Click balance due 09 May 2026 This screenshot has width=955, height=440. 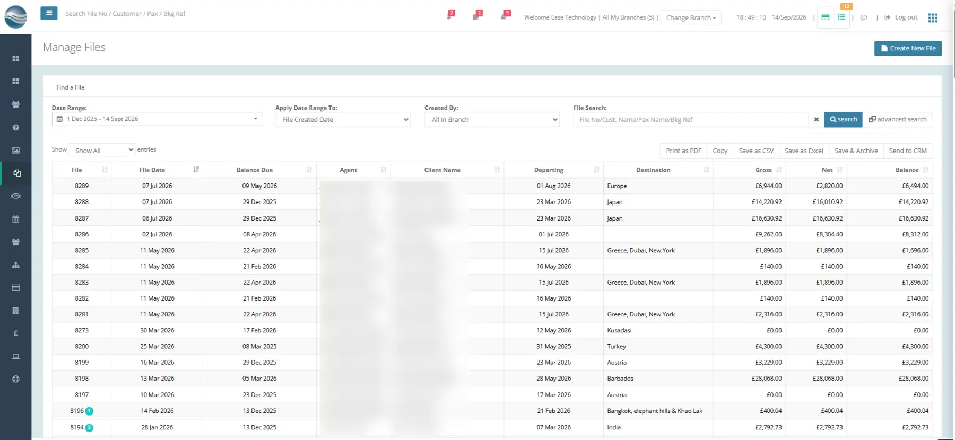(x=259, y=186)
